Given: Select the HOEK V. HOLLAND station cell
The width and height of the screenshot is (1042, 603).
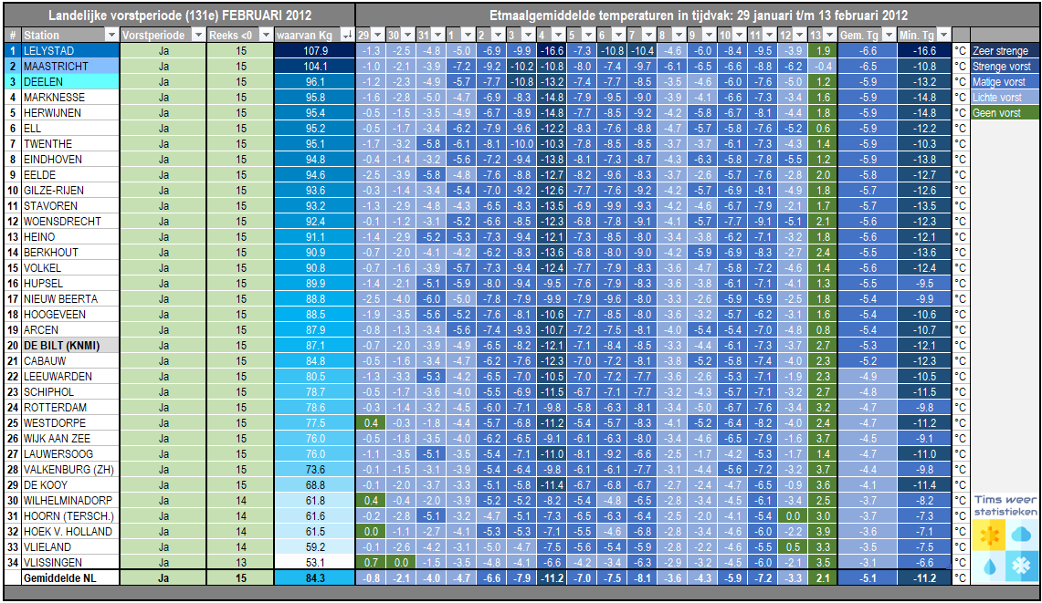Looking at the screenshot, I should click(x=70, y=531).
